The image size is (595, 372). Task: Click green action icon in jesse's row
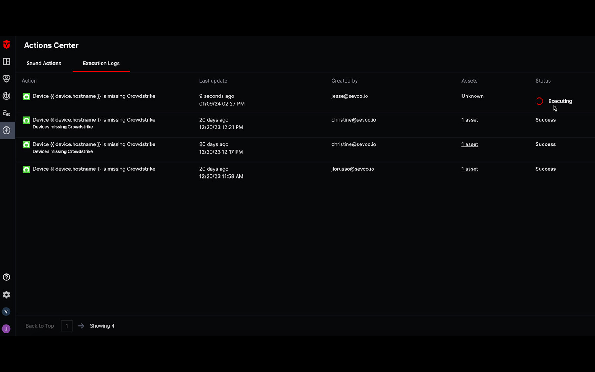(x=26, y=97)
